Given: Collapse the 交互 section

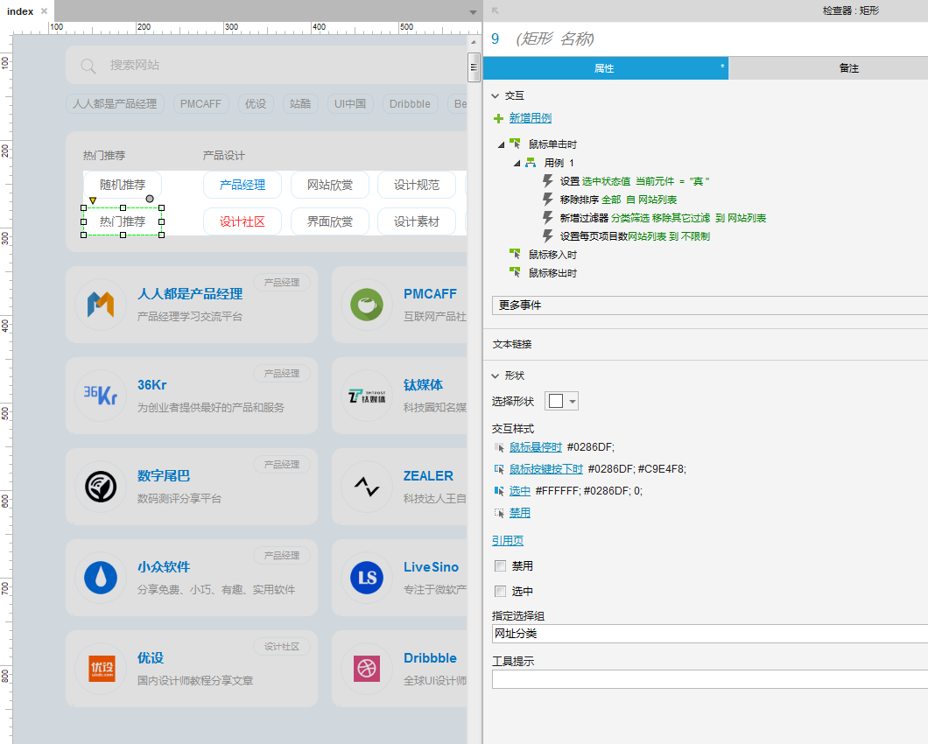Looking at the screenshot, I should click(496, 96).
